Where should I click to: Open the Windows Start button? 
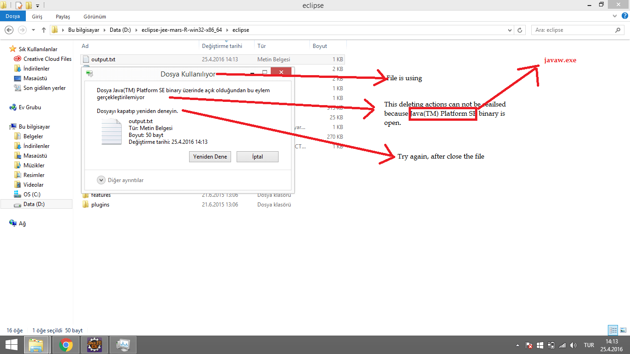click(12, 345)
